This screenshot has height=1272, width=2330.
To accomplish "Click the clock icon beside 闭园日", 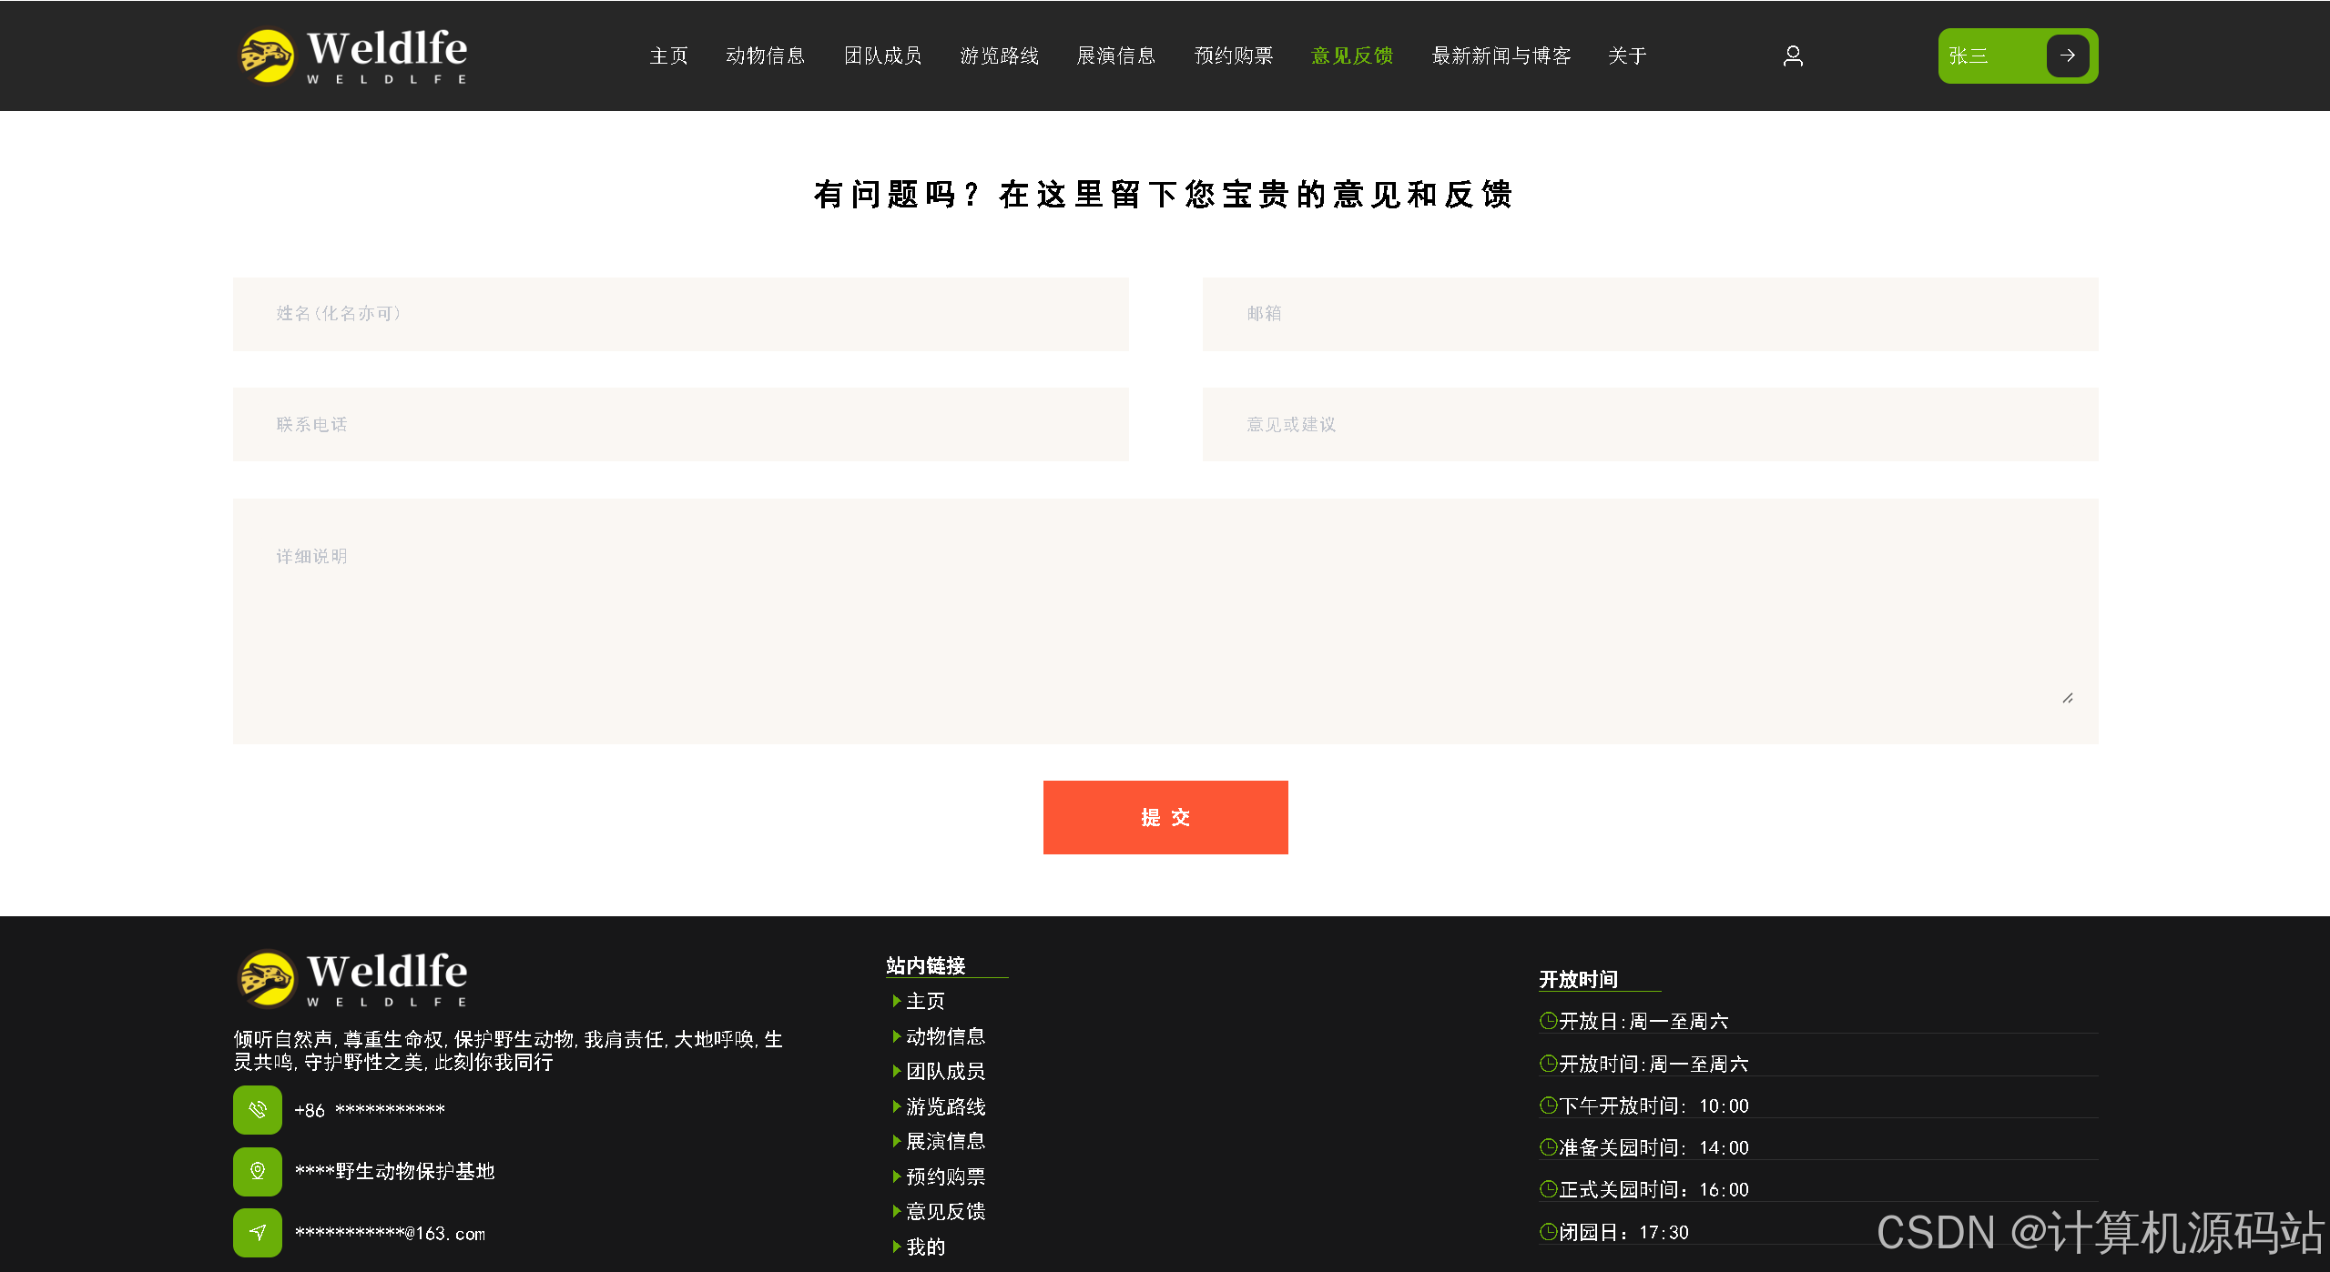I will (x=1548, y=1232).
